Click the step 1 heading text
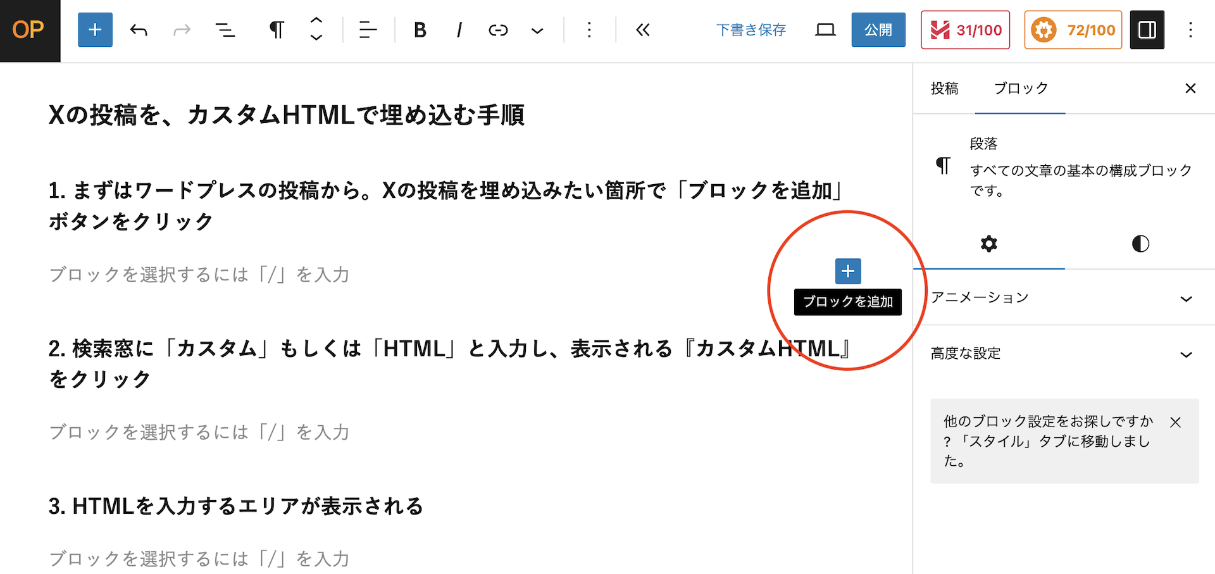Viewport: 1215px width, 574px height. point(447,206)
